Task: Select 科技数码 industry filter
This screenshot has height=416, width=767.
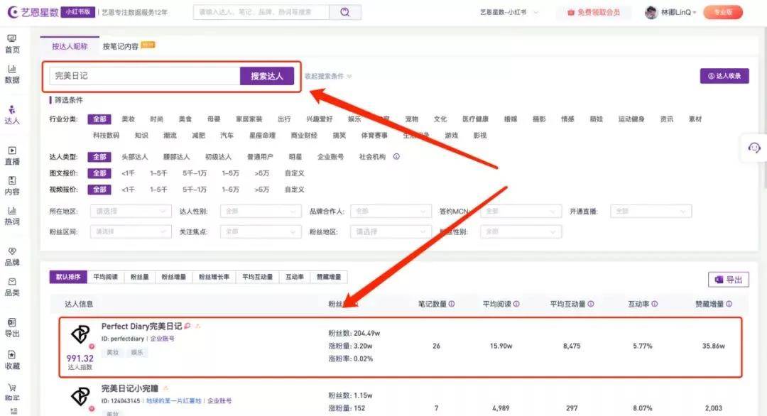Action: point(106,136)
